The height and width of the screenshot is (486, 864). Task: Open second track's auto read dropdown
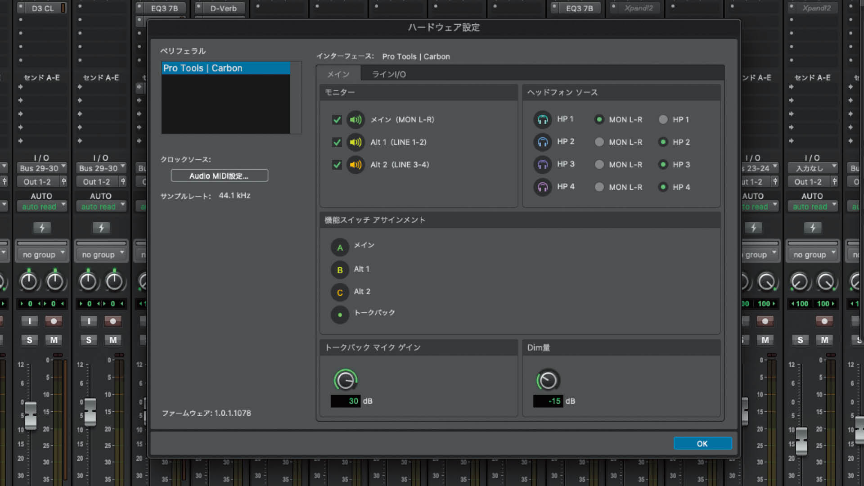pyautogui.click(x=101, y=207)
